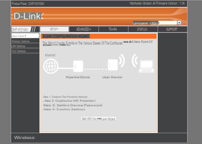This screenshot has height=144, width=202.
Task: Click the D-LINK CONFIGURATION WIZARD heading
Action: [x=66, y=36]
